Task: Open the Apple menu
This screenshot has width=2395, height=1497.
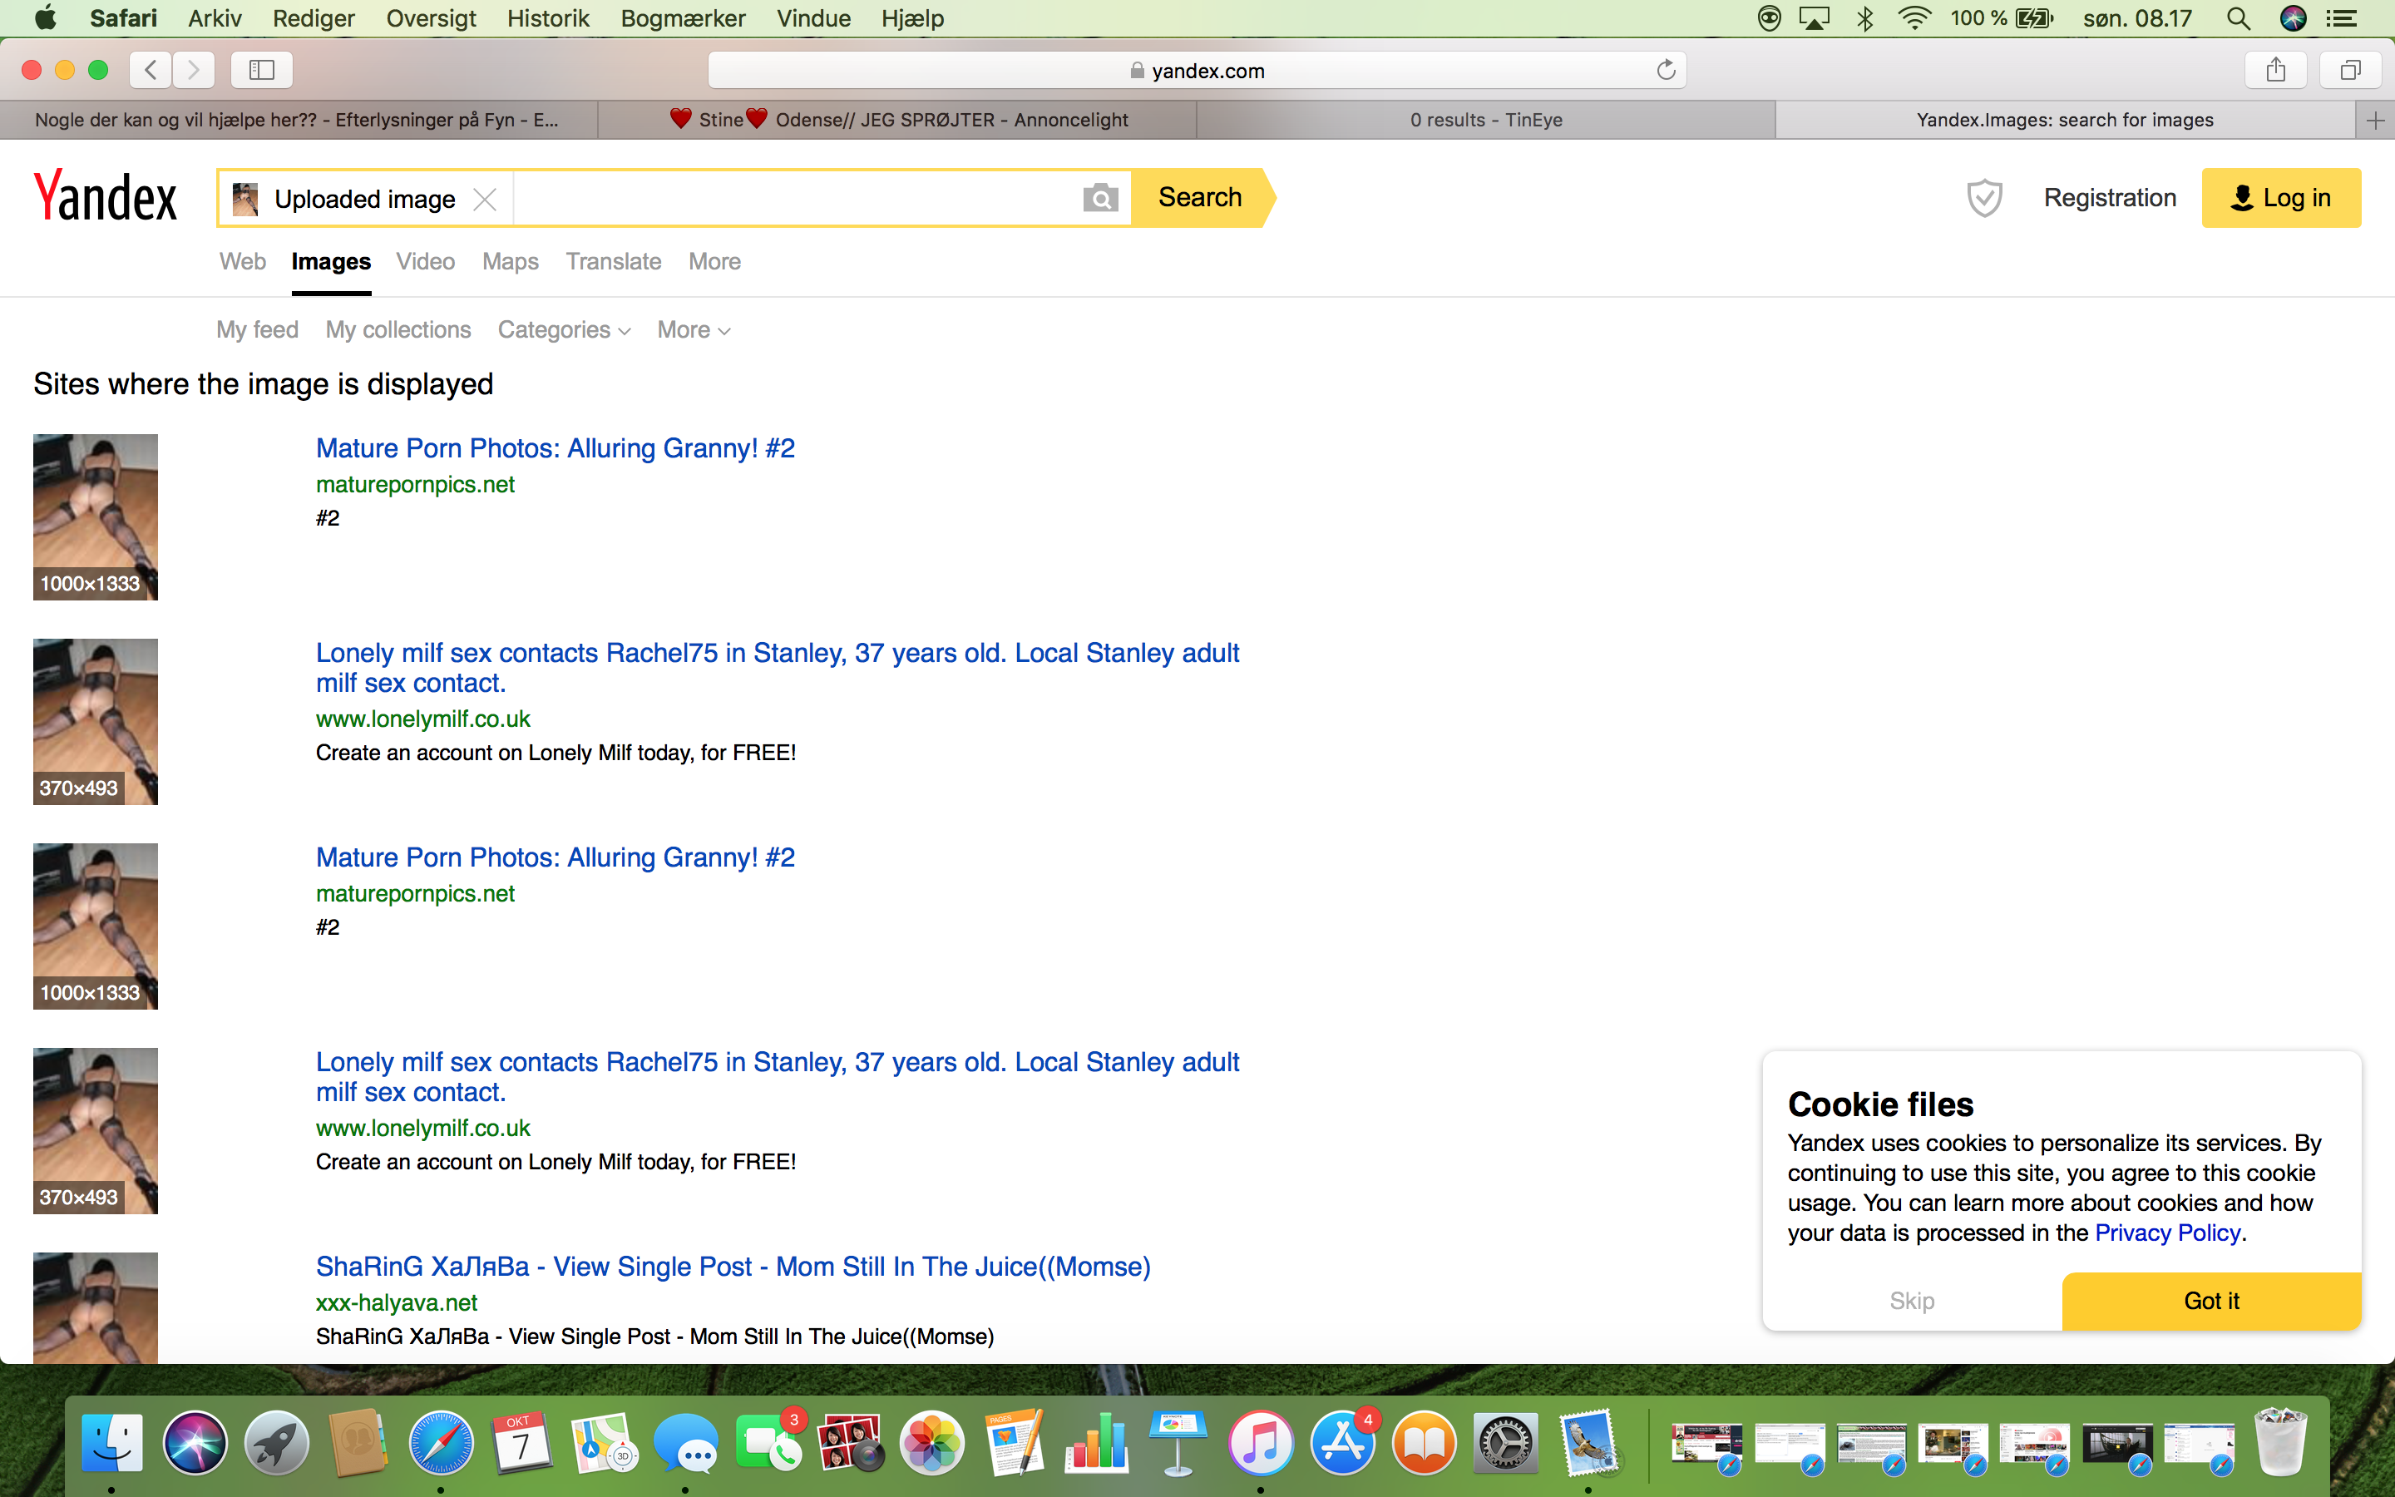Action: 46,17
